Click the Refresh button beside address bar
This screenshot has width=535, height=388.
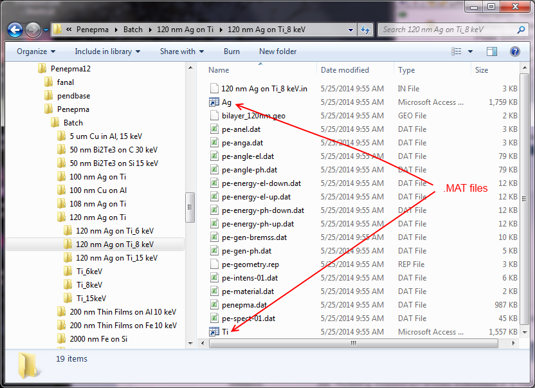click(365, 30)
